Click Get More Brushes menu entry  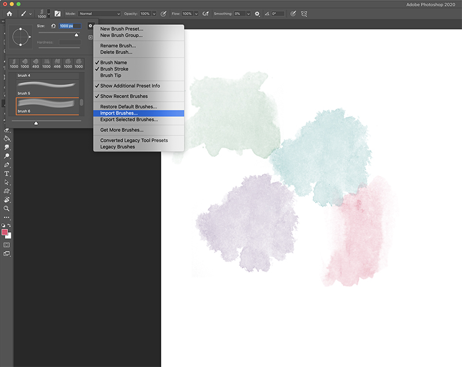pyautogui.click(x=121, y=130)
